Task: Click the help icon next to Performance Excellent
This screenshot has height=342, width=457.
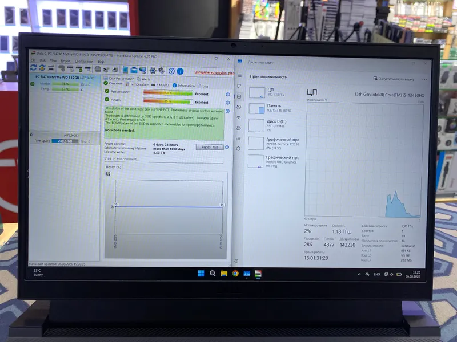Action: 228,95
